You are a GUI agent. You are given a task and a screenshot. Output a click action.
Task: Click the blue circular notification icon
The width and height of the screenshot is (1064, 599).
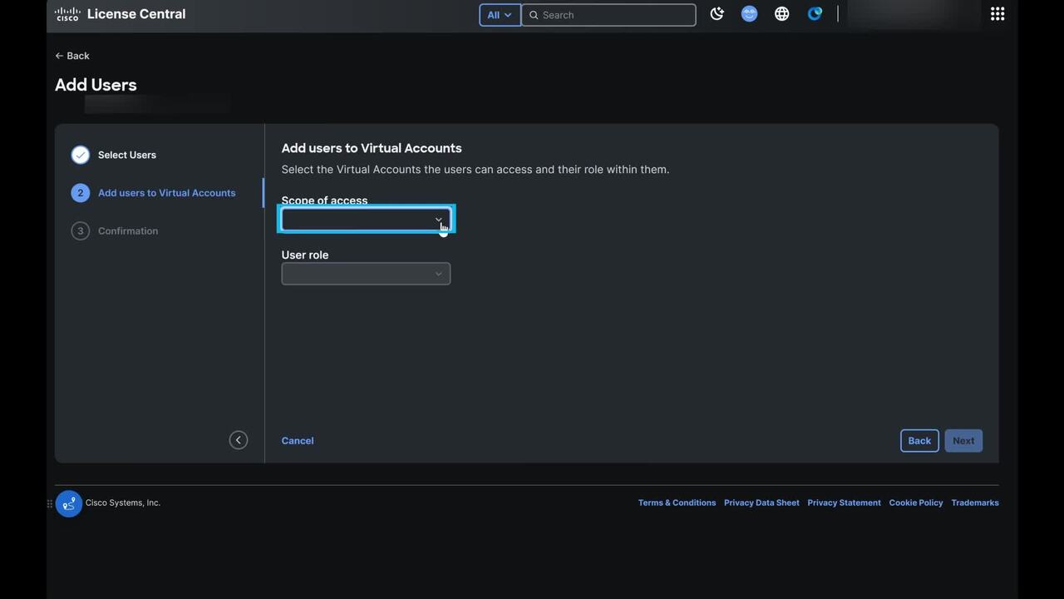point(815,14)
